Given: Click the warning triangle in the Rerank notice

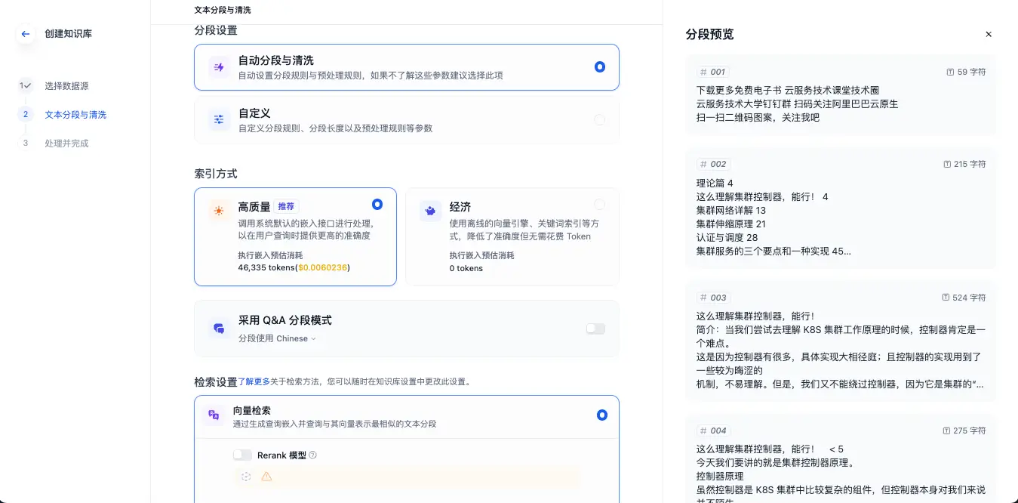Looking at the screenshot, I should 266,477.
